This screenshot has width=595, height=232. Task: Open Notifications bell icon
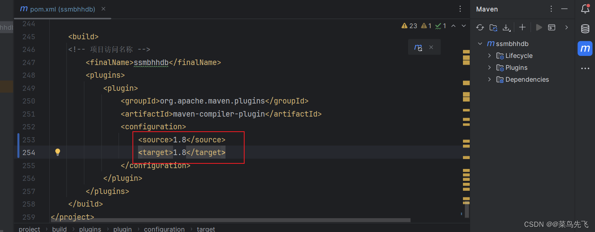(x=585, y=9)
